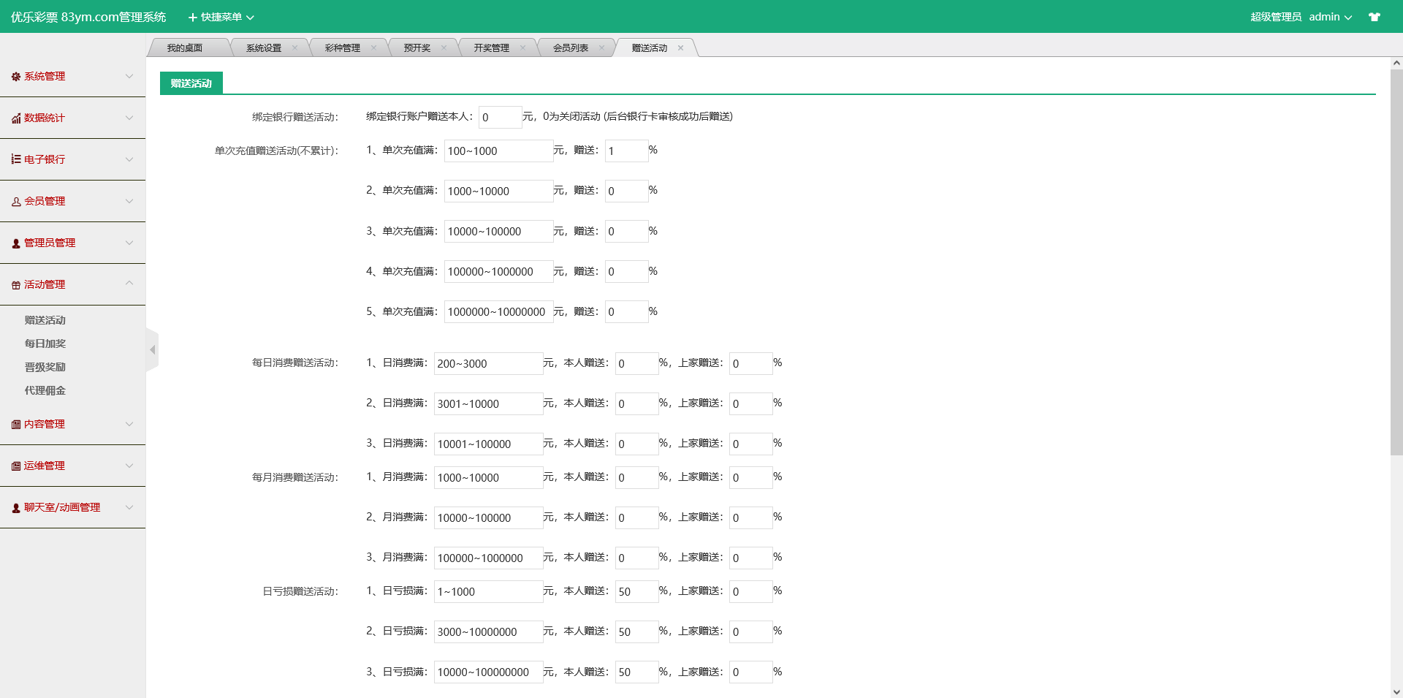This screenshot has width=1403, height=698.
Task: Click the 内容管理 icon
Action: click(x=16, y=425)
